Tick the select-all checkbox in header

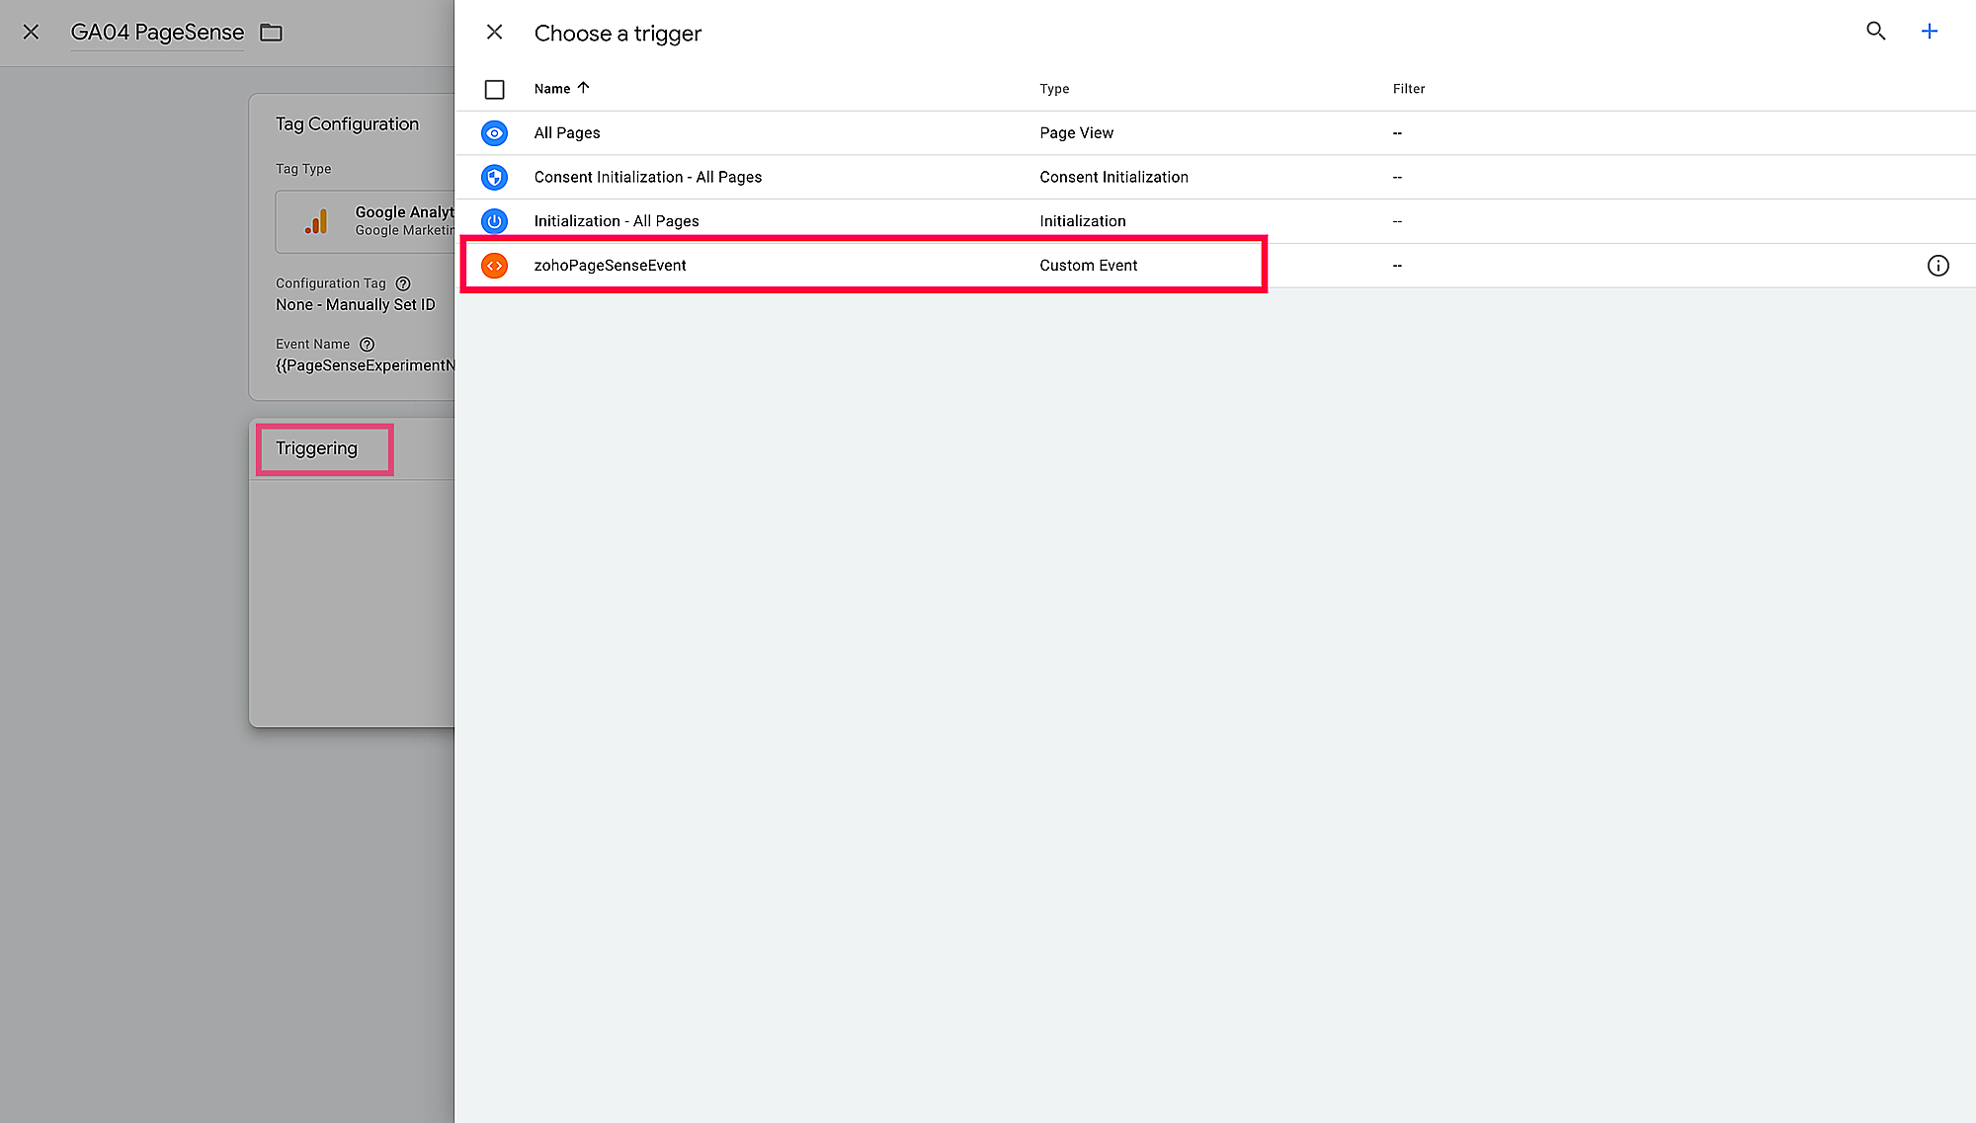(x=495, y=90)
